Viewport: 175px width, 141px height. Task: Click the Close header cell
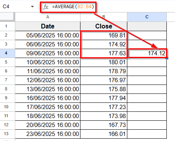(104, 26)
